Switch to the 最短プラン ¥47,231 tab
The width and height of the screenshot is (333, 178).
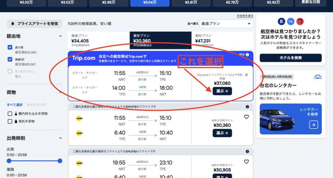[222, 40]
